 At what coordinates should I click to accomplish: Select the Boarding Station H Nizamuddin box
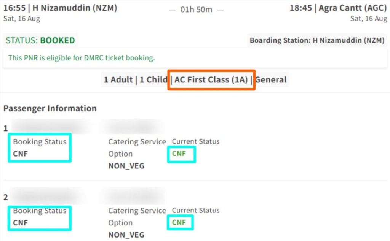click(x=317, y=40)
